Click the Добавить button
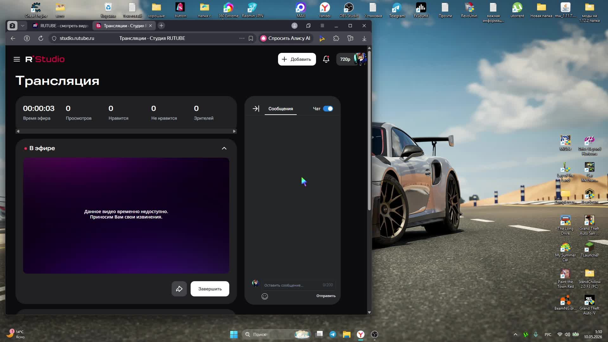The image size is (608, 342). tap(297, 59)
